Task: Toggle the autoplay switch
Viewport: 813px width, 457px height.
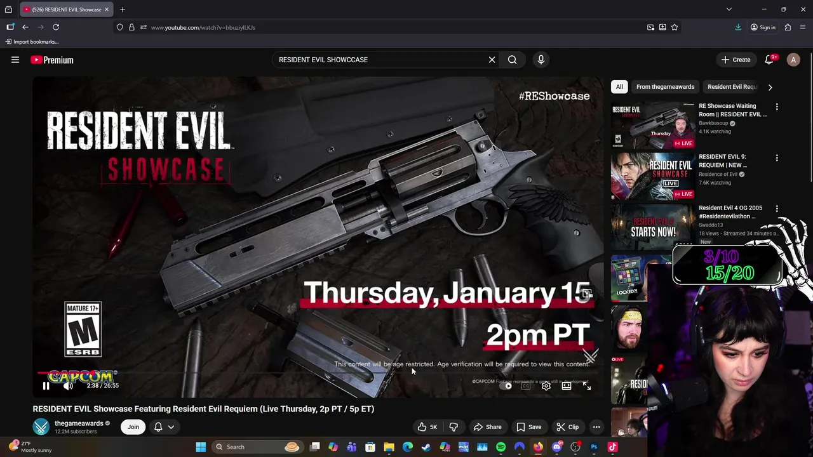Action: click(x=506, y=386)
